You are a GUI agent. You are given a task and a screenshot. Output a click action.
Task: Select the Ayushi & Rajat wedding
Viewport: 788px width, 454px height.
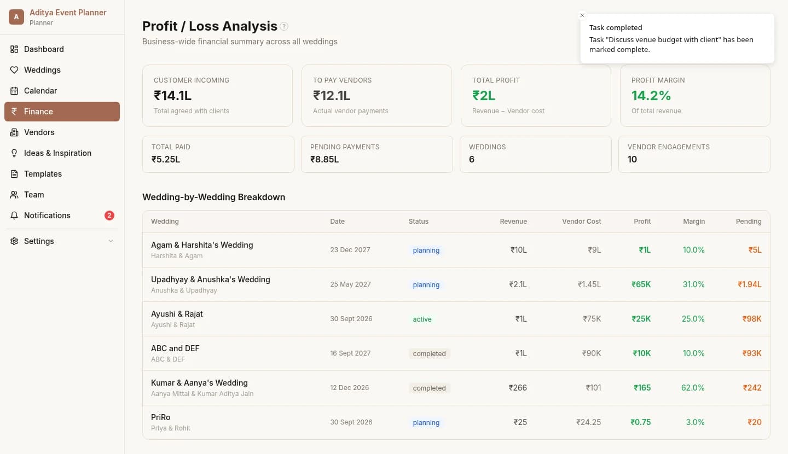pos(456,319)
